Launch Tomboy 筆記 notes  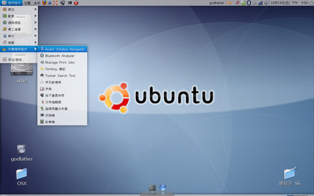62,69
